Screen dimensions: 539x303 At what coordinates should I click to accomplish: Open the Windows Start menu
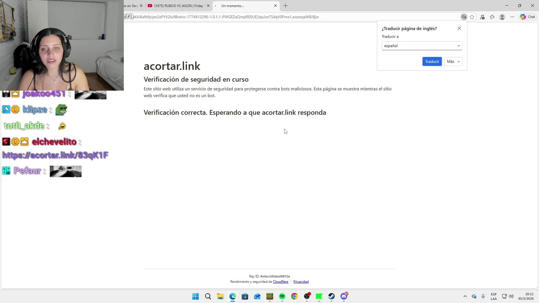pyautogui.click(x=195, y=296)
